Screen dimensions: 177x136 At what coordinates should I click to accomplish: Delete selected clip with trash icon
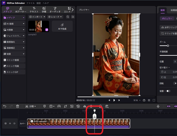point(18,106)
